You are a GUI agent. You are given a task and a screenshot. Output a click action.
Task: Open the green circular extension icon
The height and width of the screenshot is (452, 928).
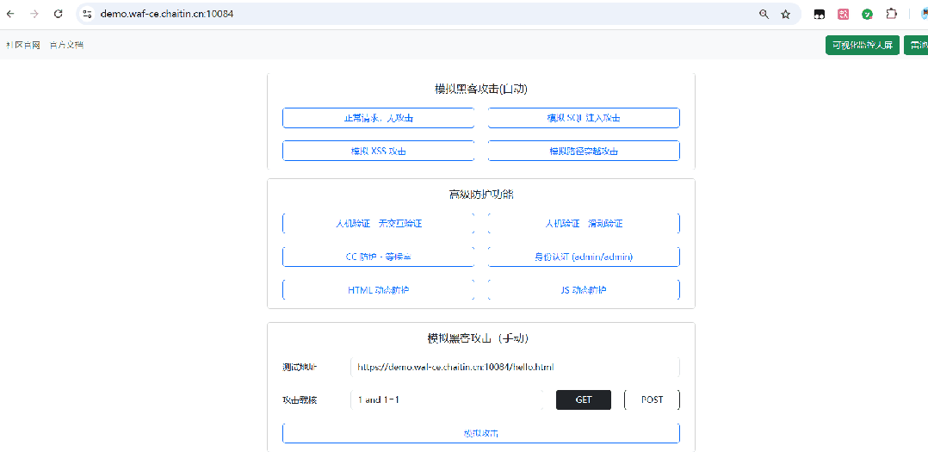coord(867,14)
